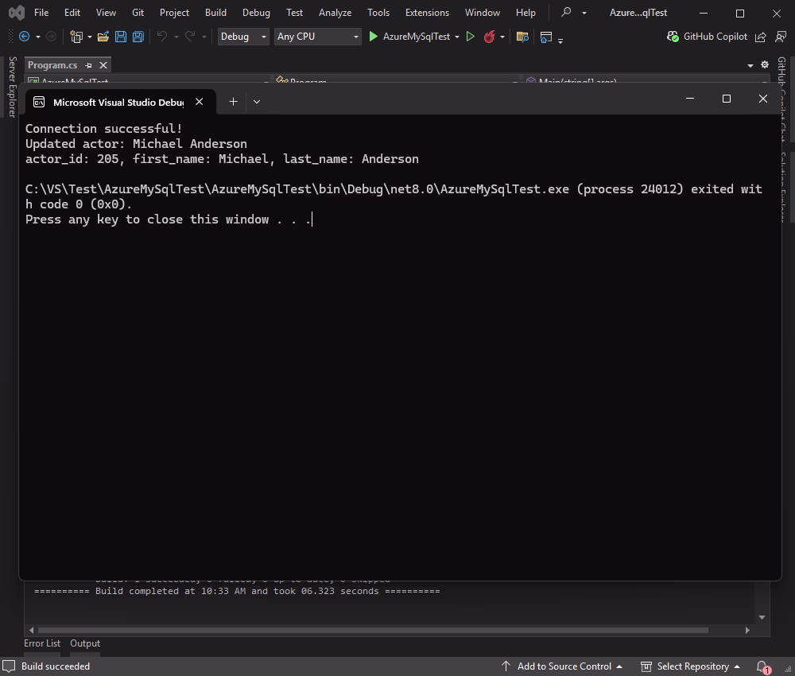Open the Debug menu
Viewport: 795px width, 676px height.
pos(256,12)
